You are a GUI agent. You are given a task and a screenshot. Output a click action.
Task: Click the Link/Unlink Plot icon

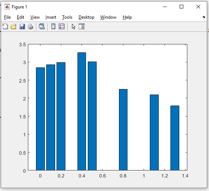42,26
